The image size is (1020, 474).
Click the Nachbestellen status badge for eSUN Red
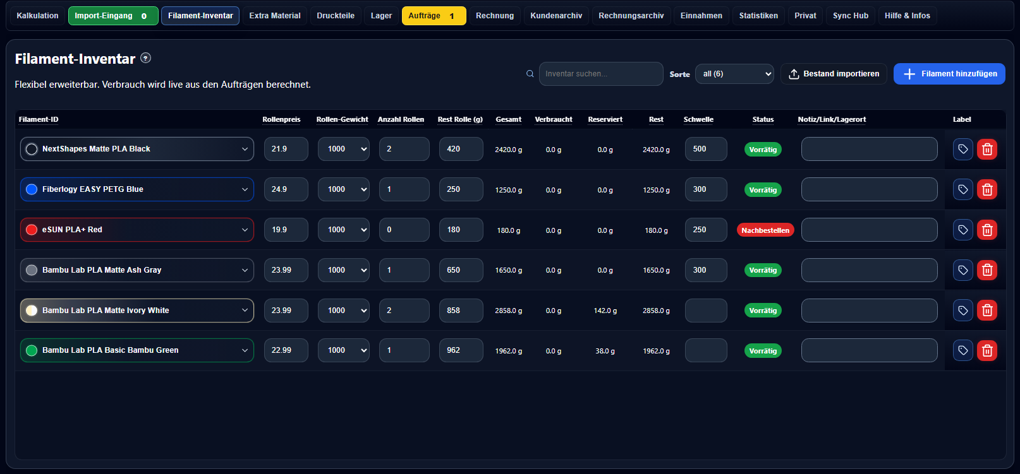pyautogui.click(x=765, y=230)
